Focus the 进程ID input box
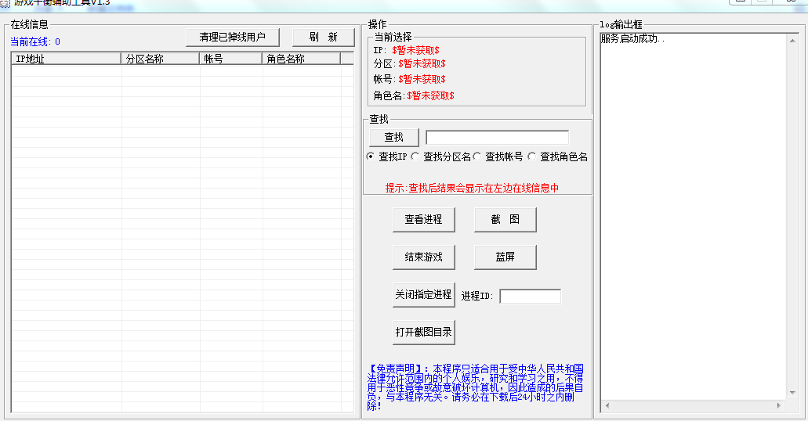 point(530,297)
